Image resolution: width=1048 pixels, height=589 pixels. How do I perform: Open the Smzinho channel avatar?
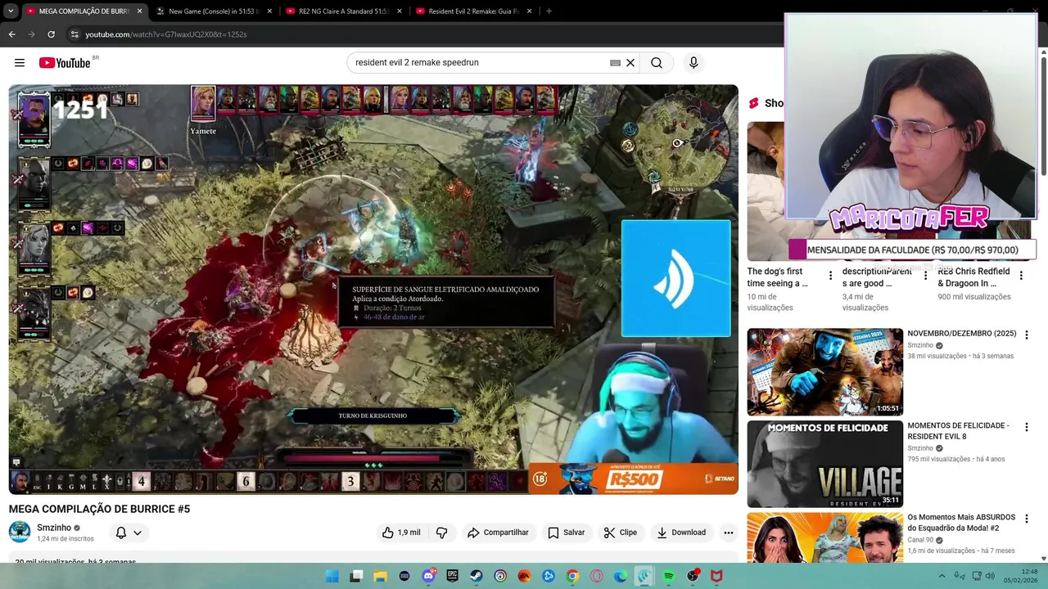click(x=20, y=532)
